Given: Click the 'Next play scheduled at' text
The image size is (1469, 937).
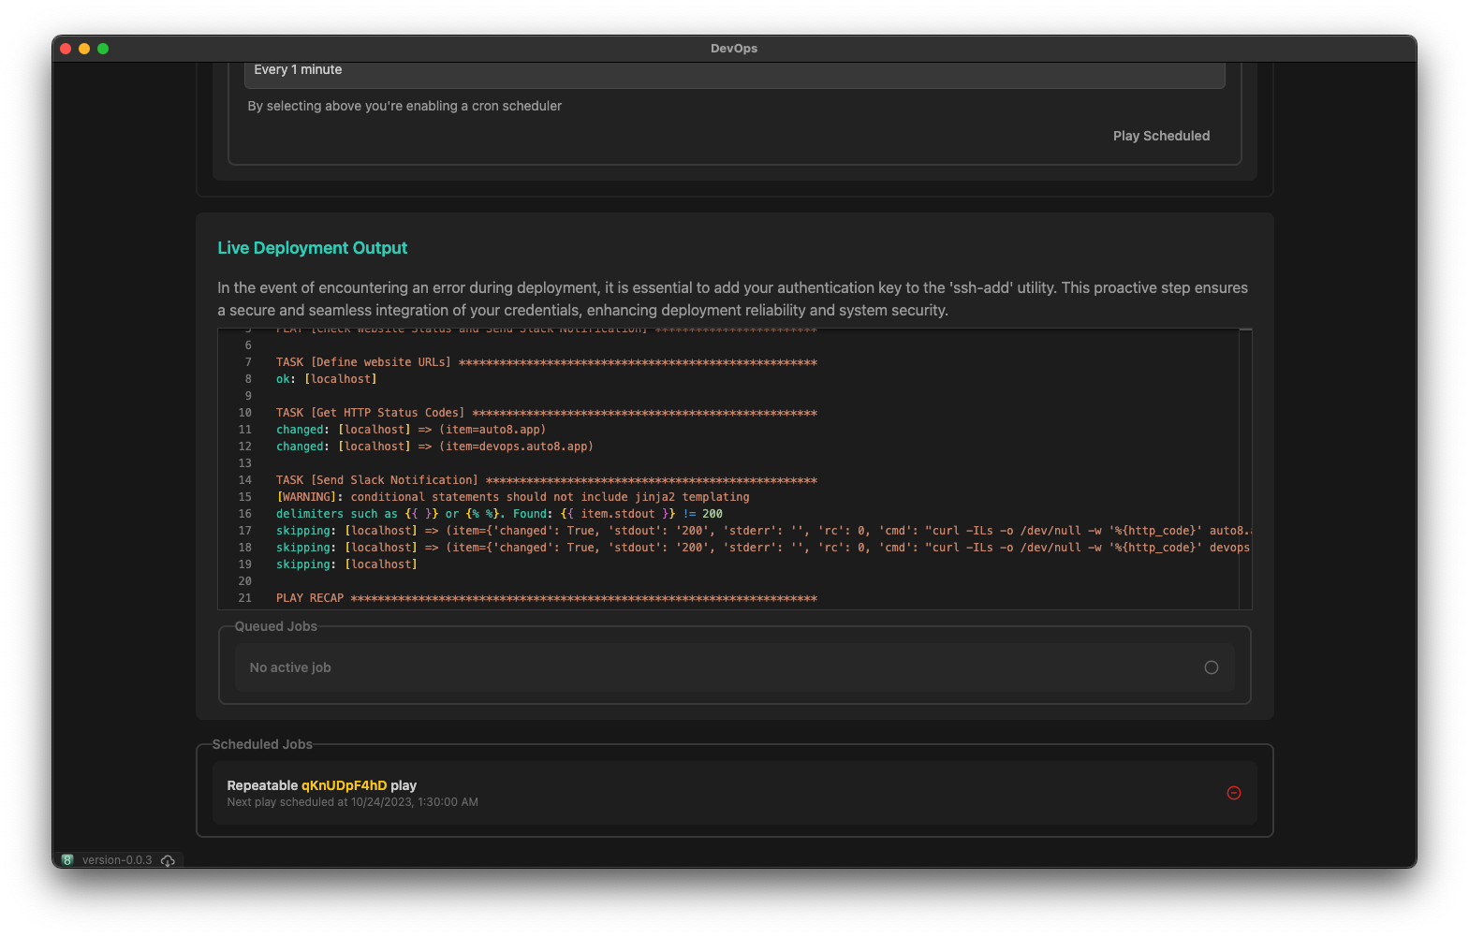Looking at the screenshot, I should click(352, 802).
